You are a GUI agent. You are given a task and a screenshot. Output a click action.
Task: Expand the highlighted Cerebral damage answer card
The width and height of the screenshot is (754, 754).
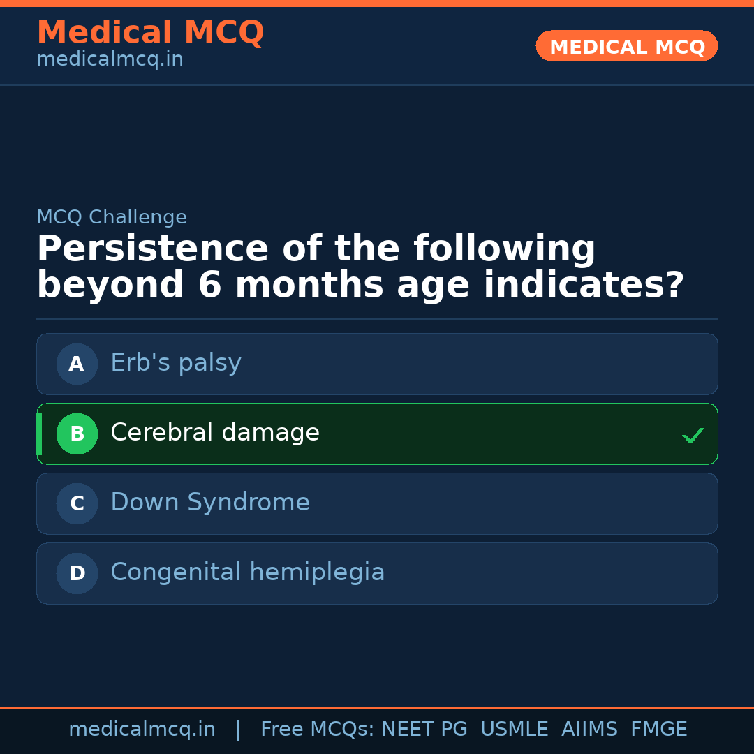[377, 434]
